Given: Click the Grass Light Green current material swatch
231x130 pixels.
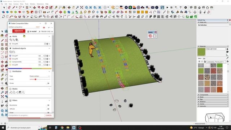Looking at the screenshot, I should pos(201,52).
